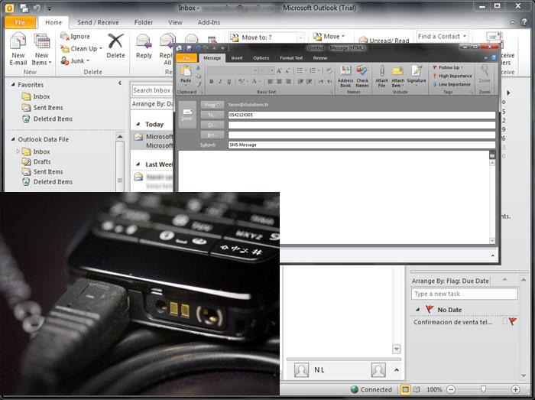
Task: Click Subject field reading SMS Message
Action: pyautogui.click(x=362, y=145)
